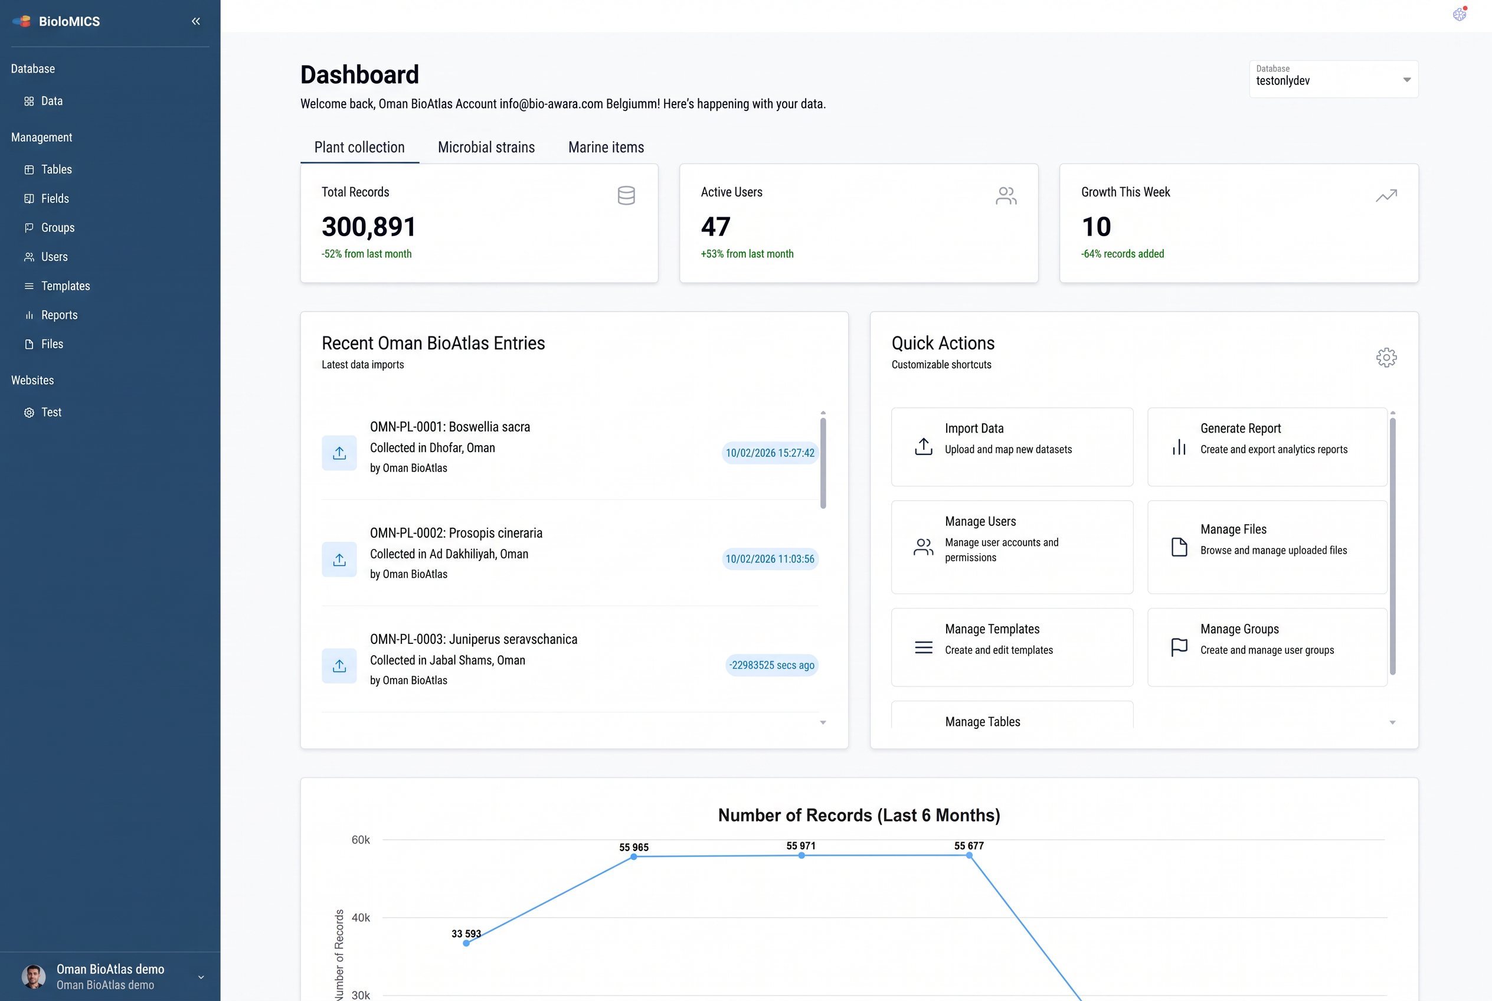The height and width of the screenshot is (1001, 1492).
Task: Open the Import Data quick action
Action: click(x=1012, y=447)
